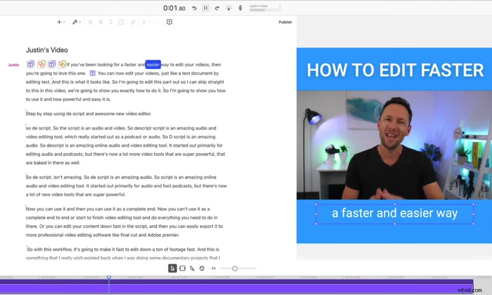Click the Publish button
492x295 pixels.
(x=285, y=22)
